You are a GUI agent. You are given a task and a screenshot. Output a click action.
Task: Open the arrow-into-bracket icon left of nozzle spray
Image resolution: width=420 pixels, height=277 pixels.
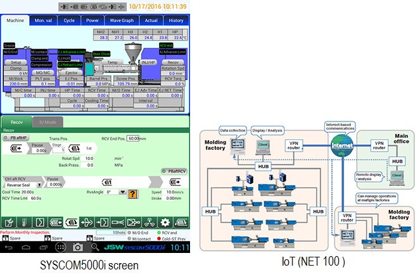coord(103,222)
